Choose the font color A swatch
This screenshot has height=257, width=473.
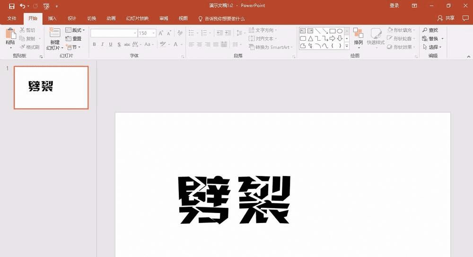(x=175, y=44)
